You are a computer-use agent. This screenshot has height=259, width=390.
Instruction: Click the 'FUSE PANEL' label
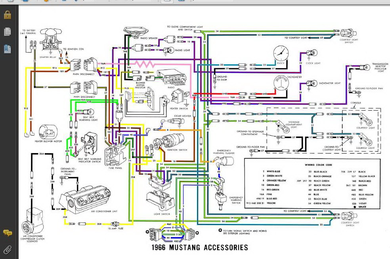[115, 168]
